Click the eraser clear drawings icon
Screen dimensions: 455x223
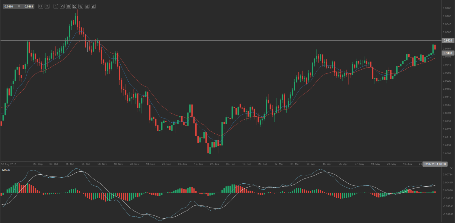point(93,6)
